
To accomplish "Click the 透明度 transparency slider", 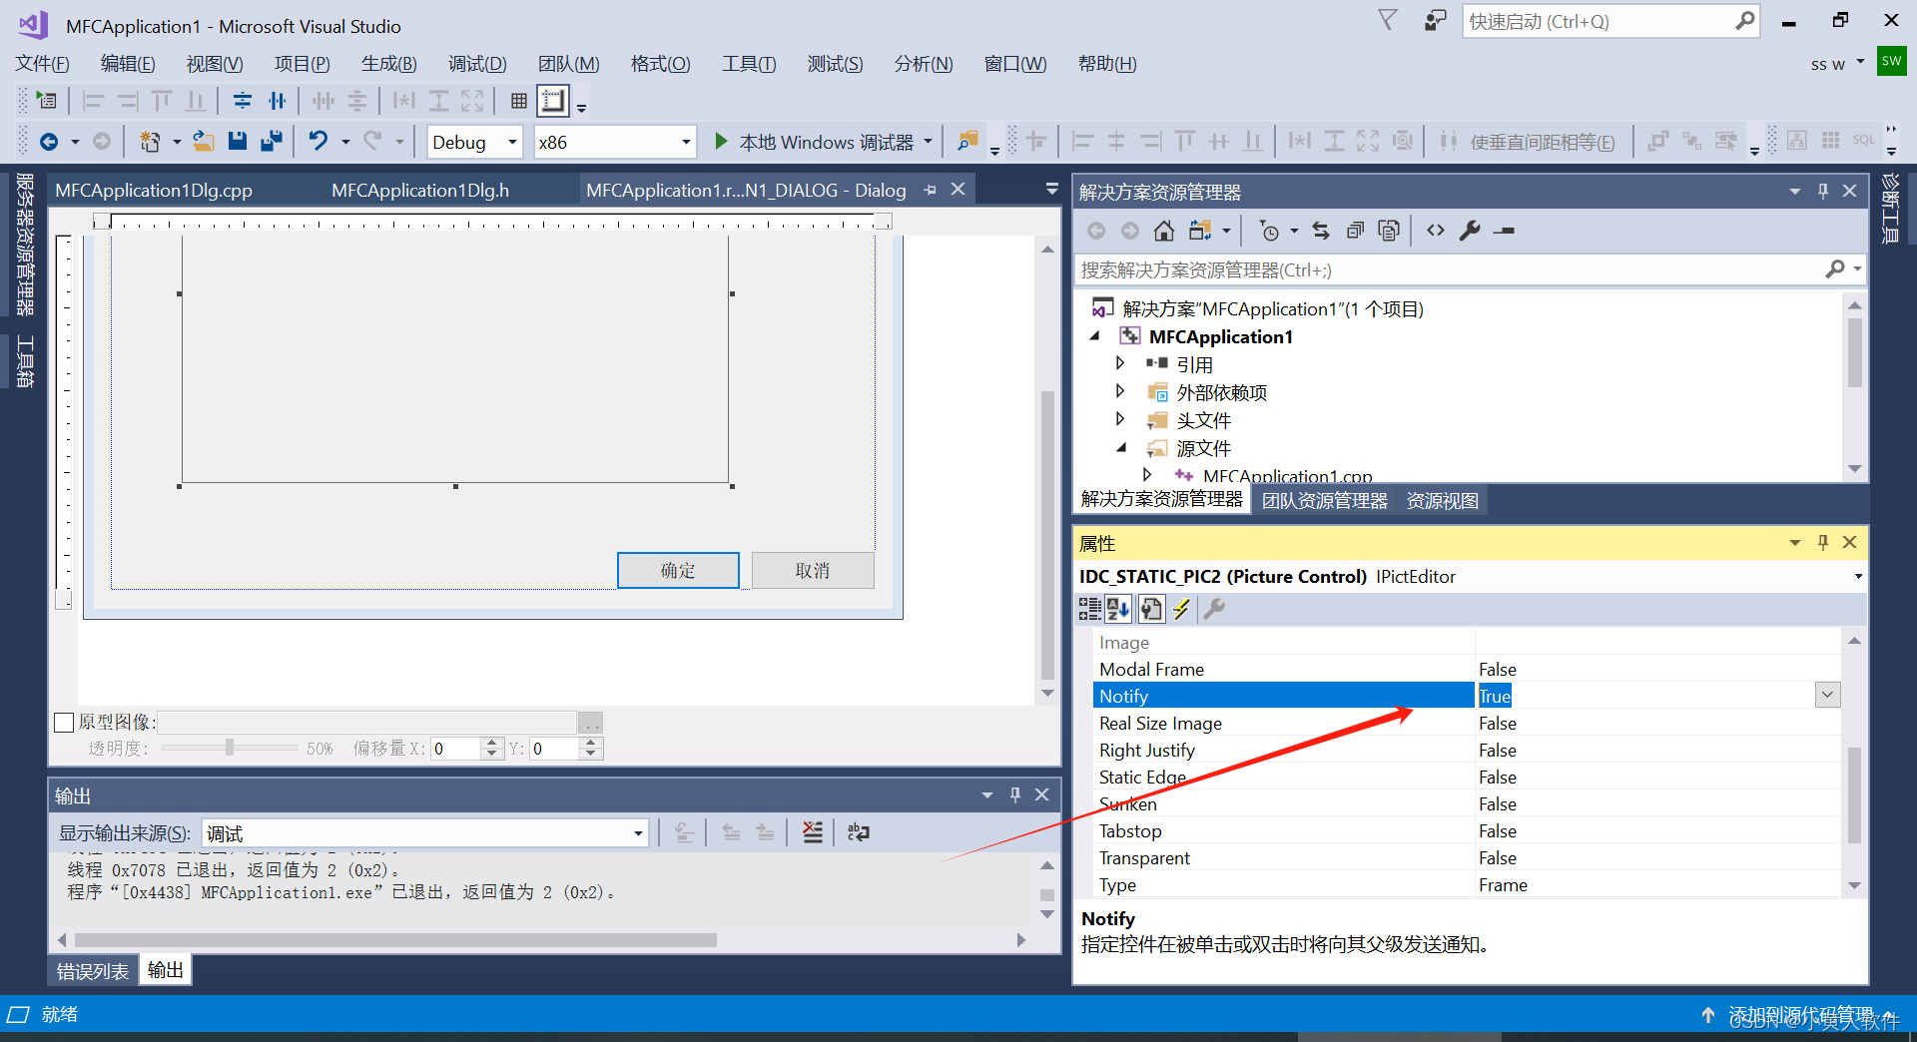I will coord(229,748).
